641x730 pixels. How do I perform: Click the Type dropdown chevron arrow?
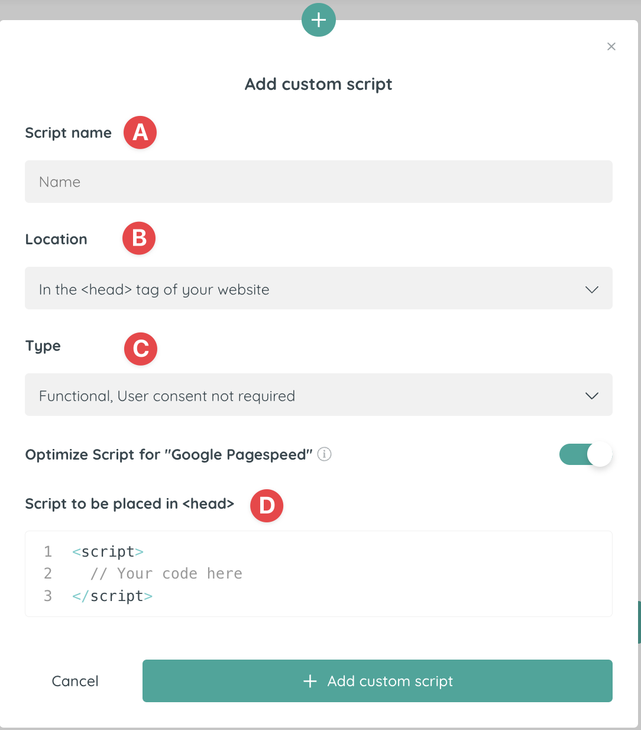(x=592, y=396)
